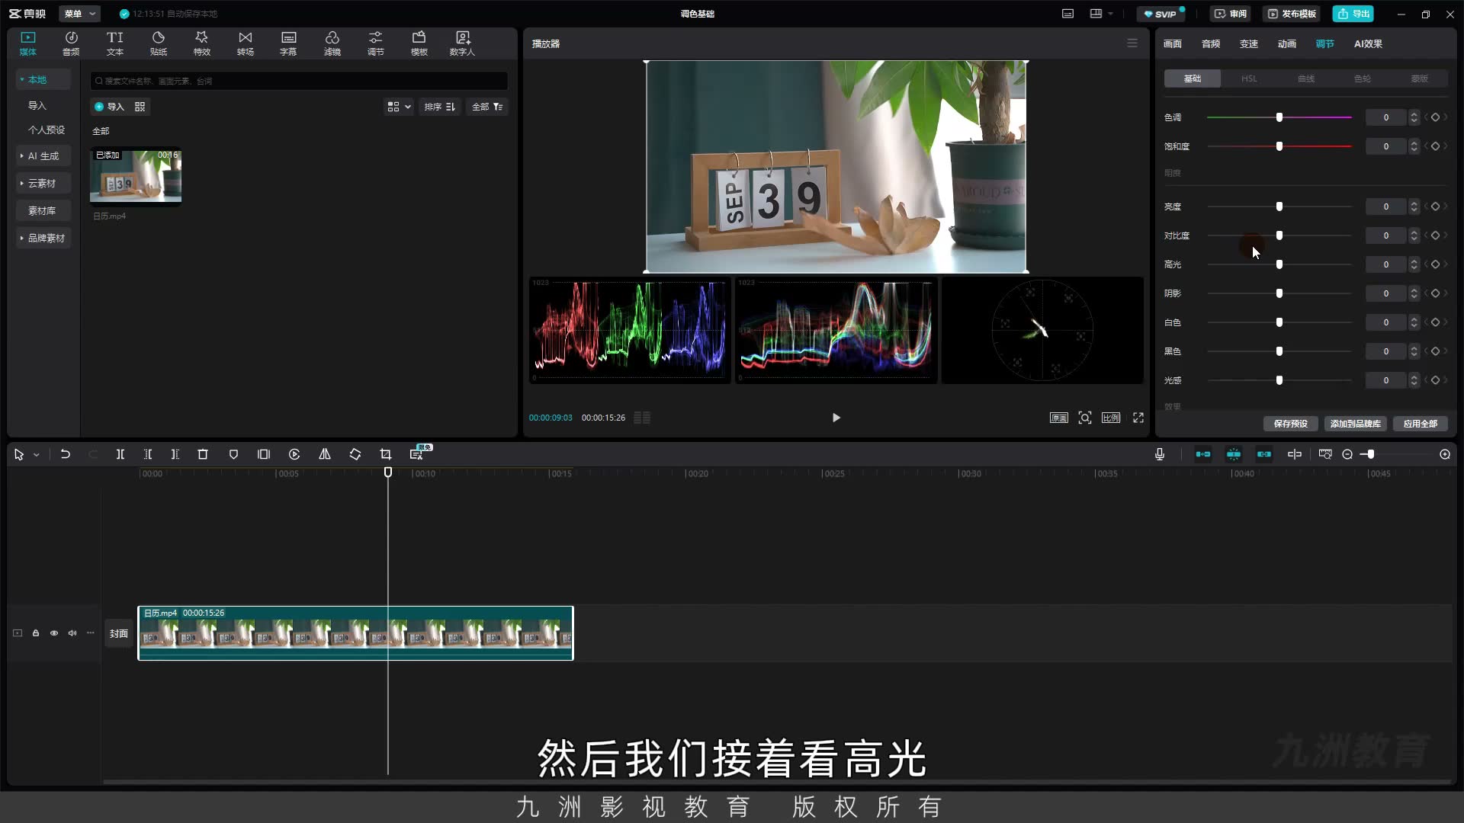Select the HSL adjustment sub-tab
Screen dimensions: 1464x823
[x=1249, y=78]
